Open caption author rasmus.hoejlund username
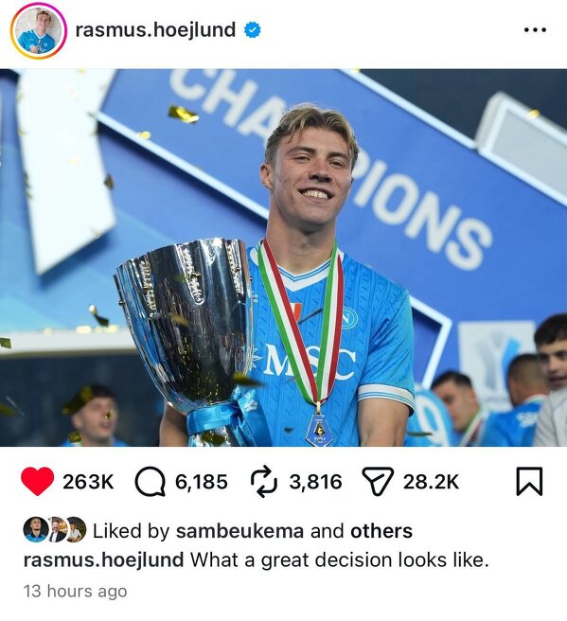 pos(104,560)
